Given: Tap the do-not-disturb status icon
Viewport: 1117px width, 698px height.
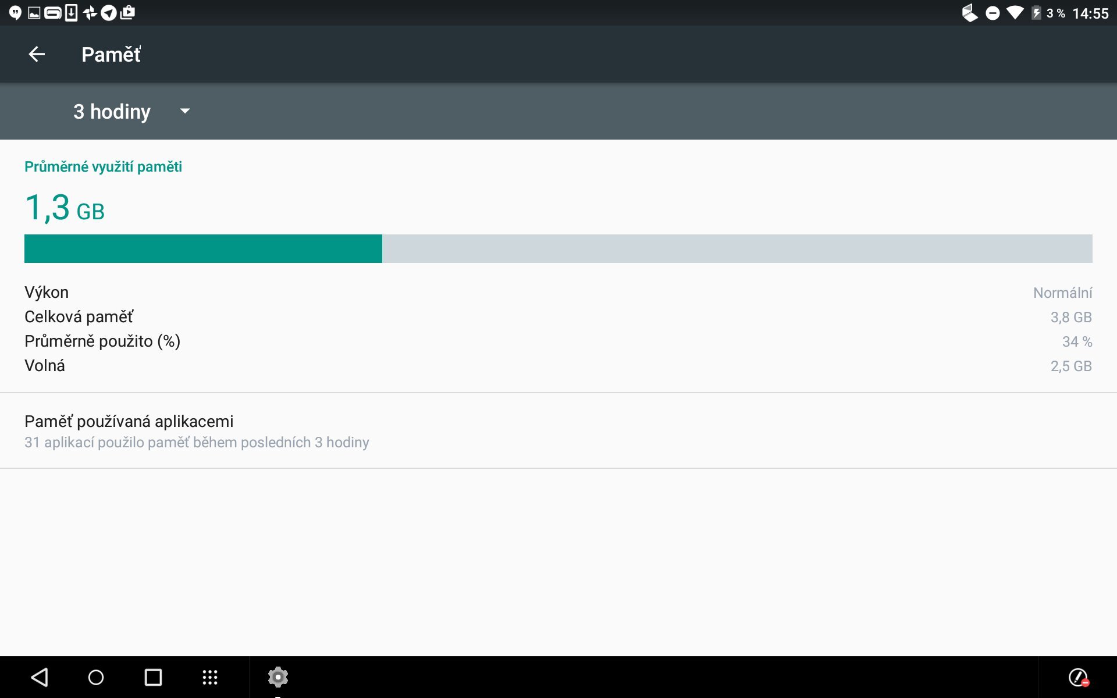Looking at the screenshot, I should pyautogui.click(x=993, y=13).
